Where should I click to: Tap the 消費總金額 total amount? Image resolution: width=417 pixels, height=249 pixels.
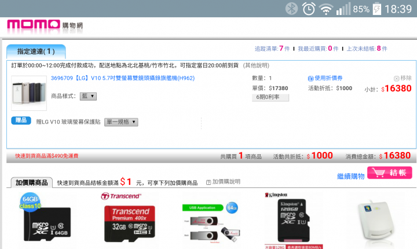pos(378,156)
